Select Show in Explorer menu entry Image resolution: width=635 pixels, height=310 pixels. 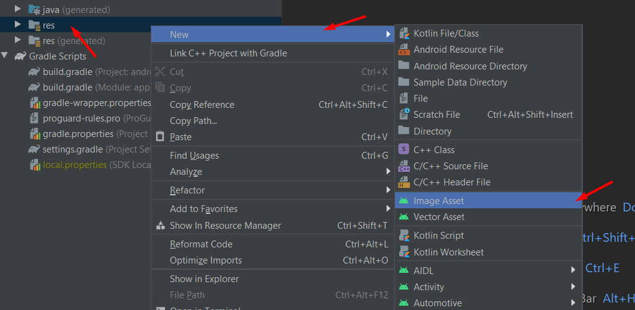[x=204, y=279]
